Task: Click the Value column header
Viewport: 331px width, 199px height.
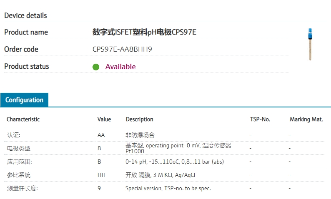Action: [x=104, y=119]
